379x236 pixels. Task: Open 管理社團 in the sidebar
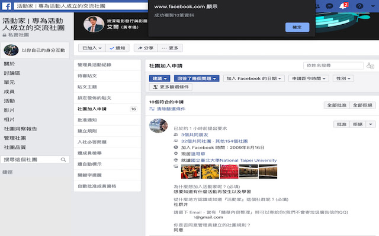(15, 138)
